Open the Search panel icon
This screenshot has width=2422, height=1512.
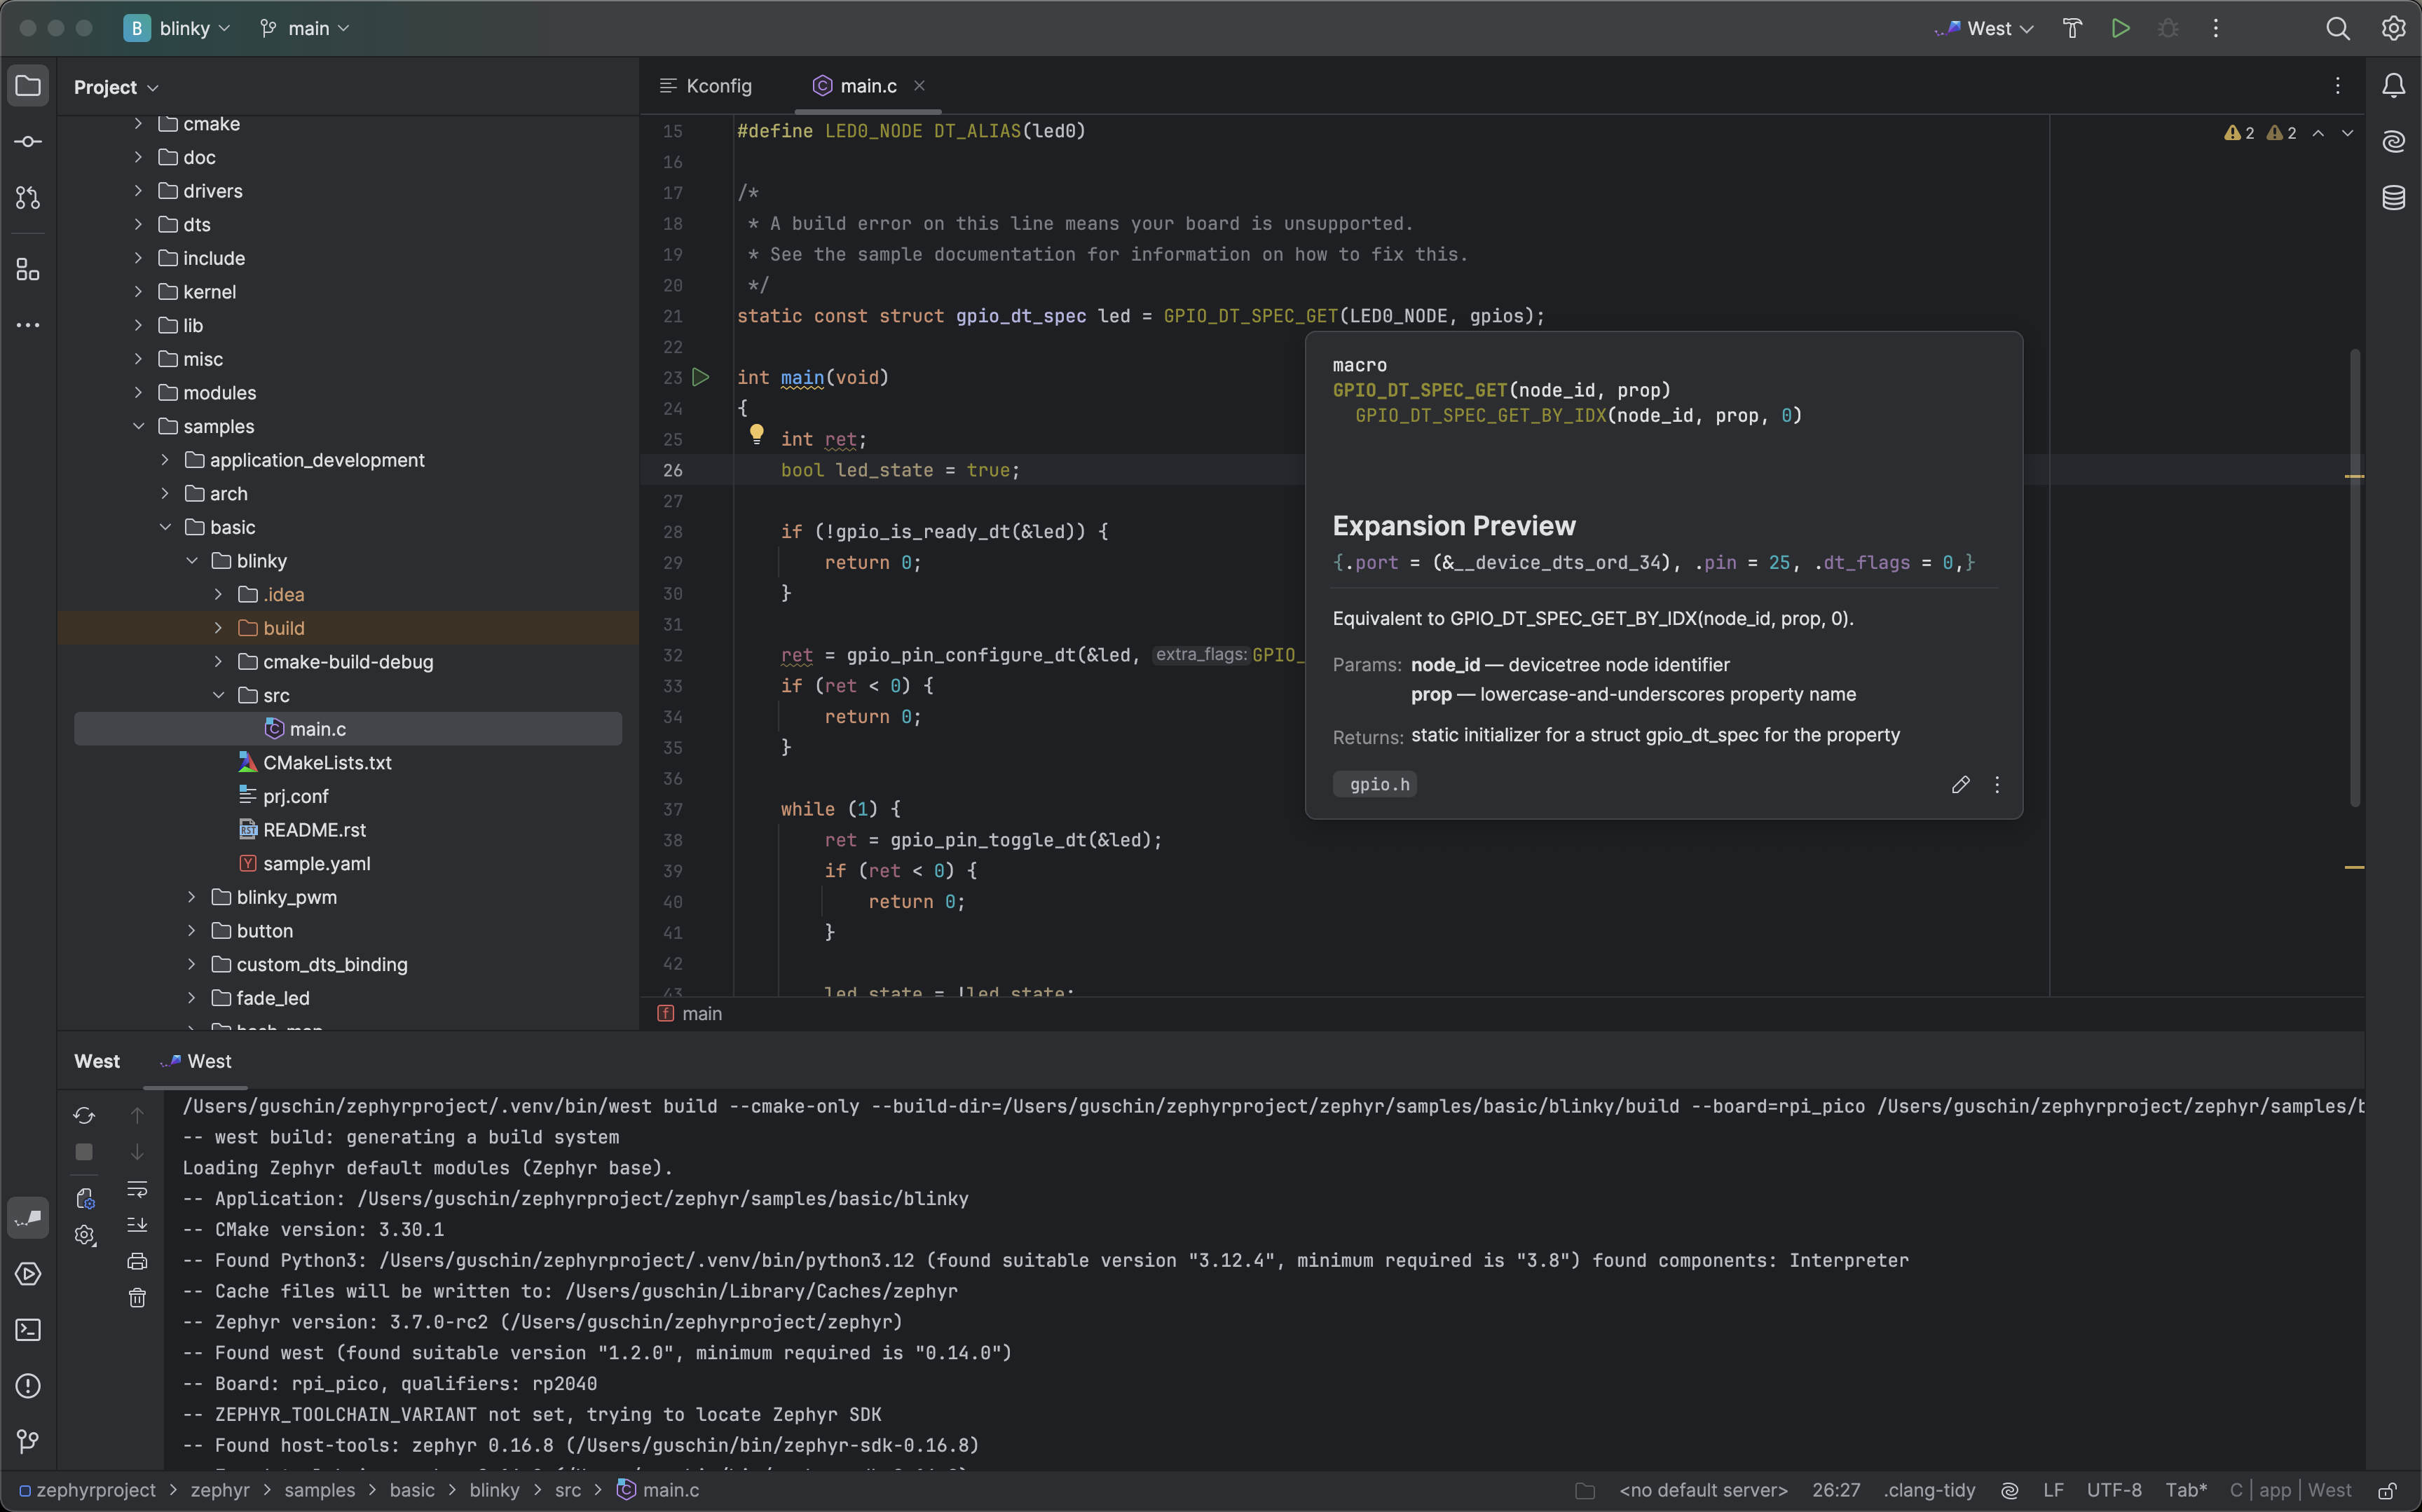click(x=2337, y=28)
